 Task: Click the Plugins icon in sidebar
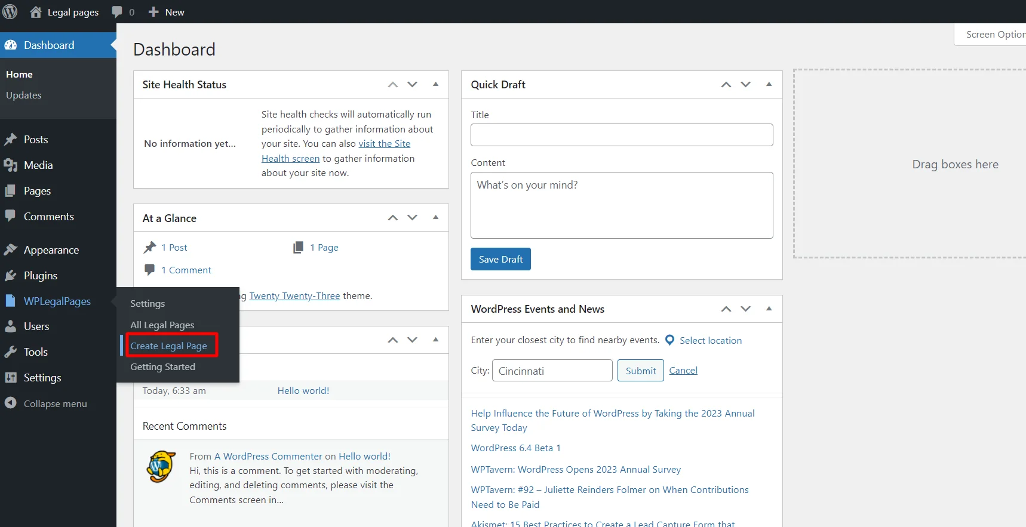pos(10,276)
